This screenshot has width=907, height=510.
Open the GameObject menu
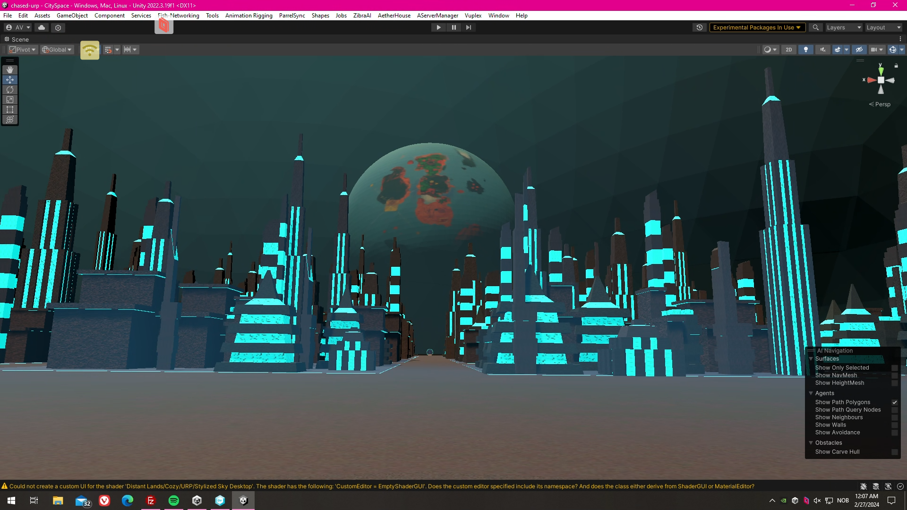(72, 16)
